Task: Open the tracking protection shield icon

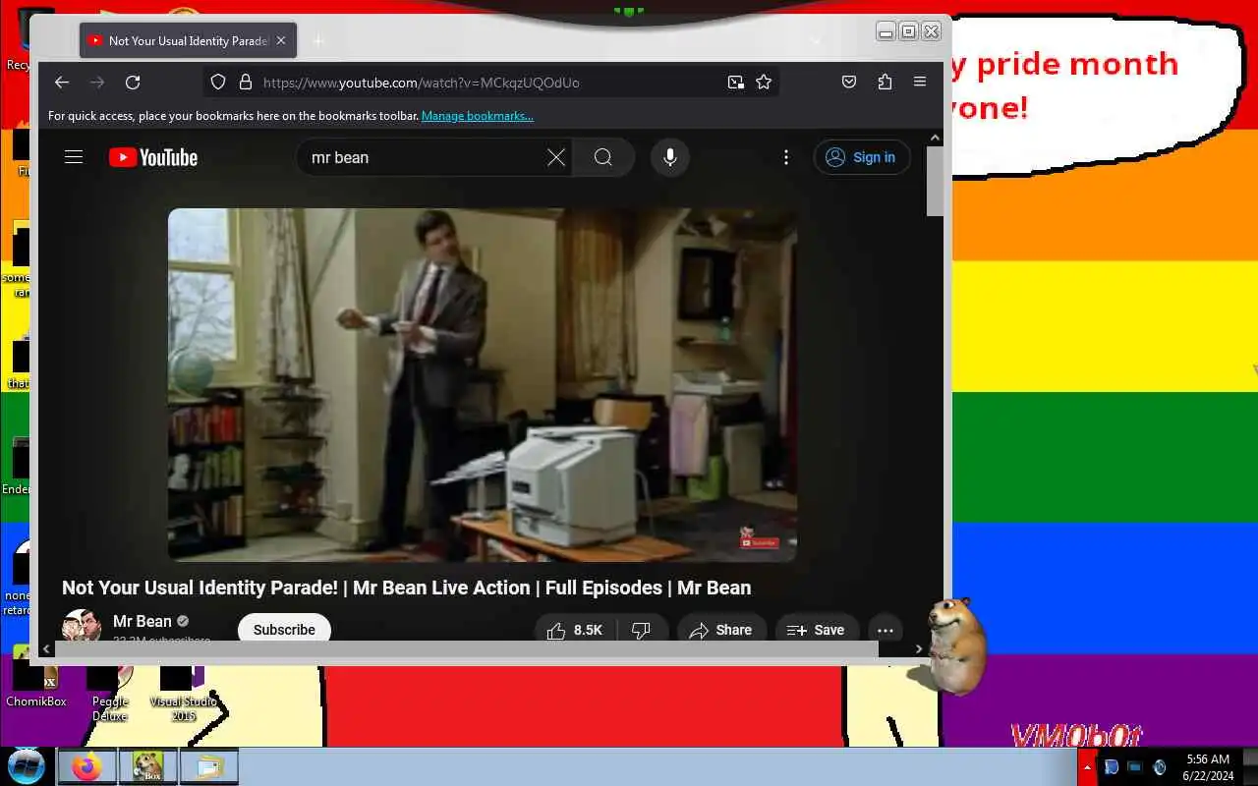Action: [218, 83]
